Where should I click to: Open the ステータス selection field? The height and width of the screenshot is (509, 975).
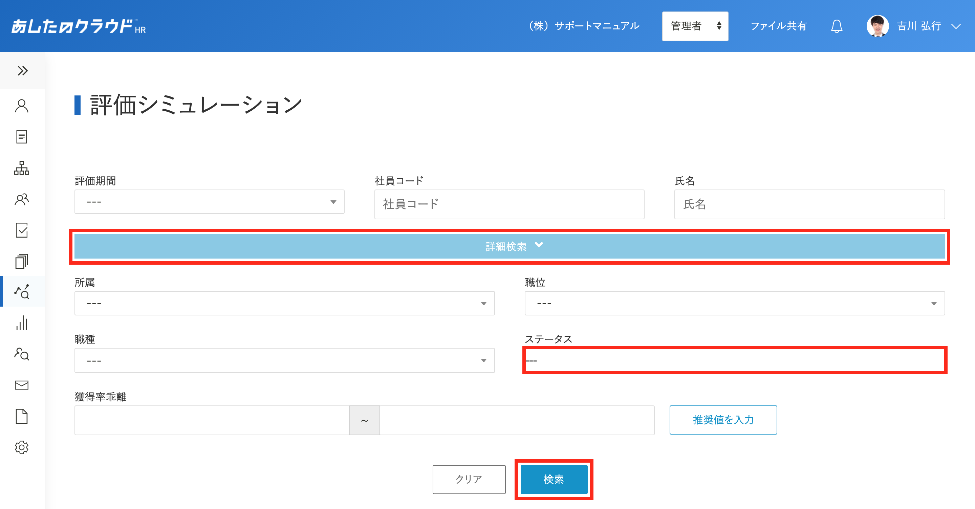[734, 360]
